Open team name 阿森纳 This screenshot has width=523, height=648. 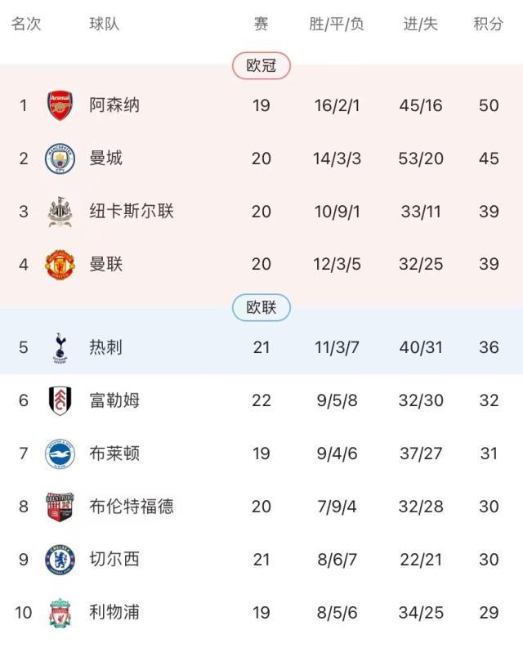pos(114,105)
